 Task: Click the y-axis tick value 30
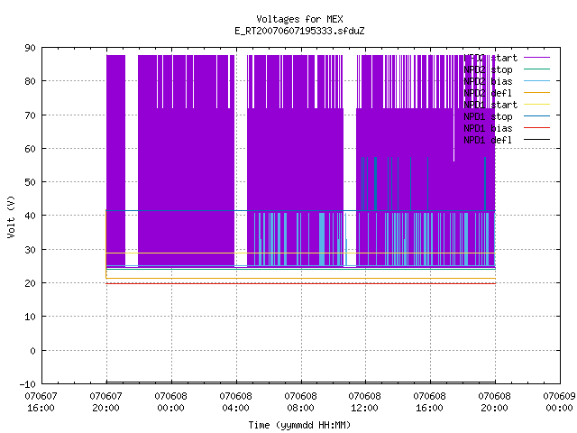click(x=30, y=250)
